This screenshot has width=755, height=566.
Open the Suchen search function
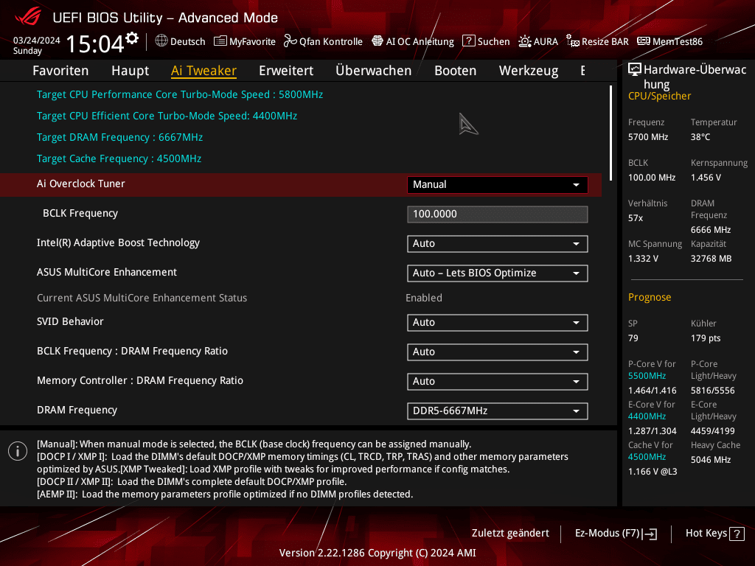[486, 41]
